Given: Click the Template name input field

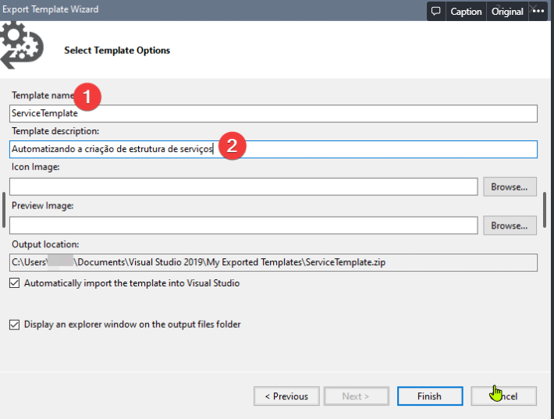Looking at the screenshot, I should coord(273,113).
